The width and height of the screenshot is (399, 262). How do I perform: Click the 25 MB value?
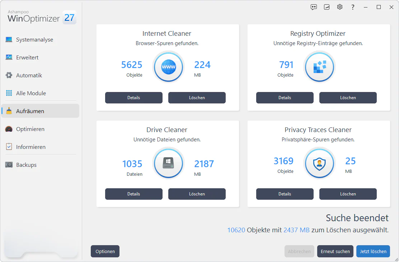click(x=351, y=161)
